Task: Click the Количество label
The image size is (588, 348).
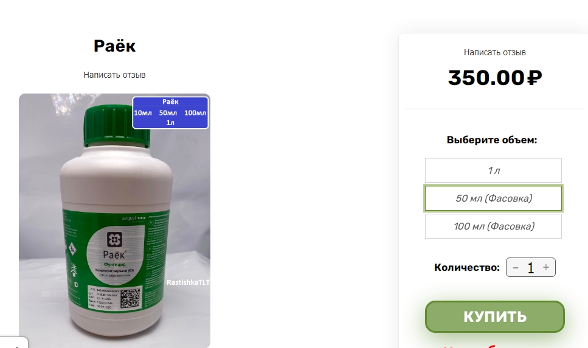Action: [x=467, y=267]
